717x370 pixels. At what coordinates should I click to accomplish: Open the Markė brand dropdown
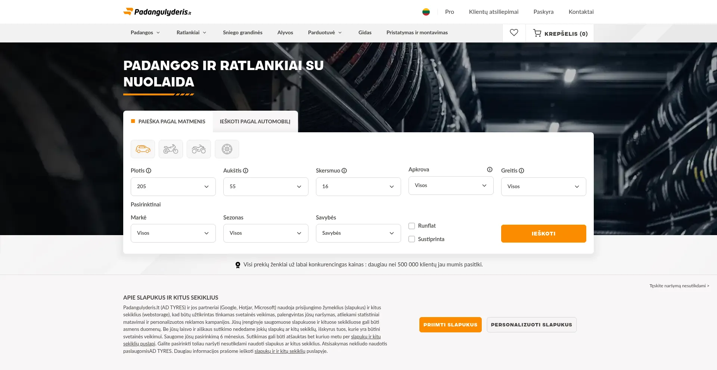(173, 233)
